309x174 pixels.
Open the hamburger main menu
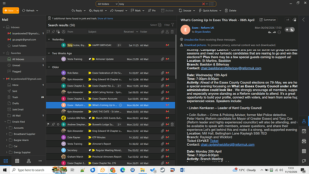click(x=4, y=3)
